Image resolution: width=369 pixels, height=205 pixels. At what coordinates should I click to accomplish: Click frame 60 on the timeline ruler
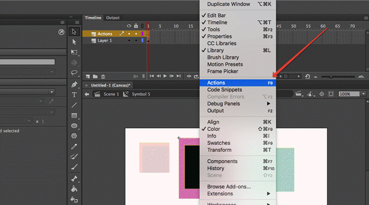323,26
